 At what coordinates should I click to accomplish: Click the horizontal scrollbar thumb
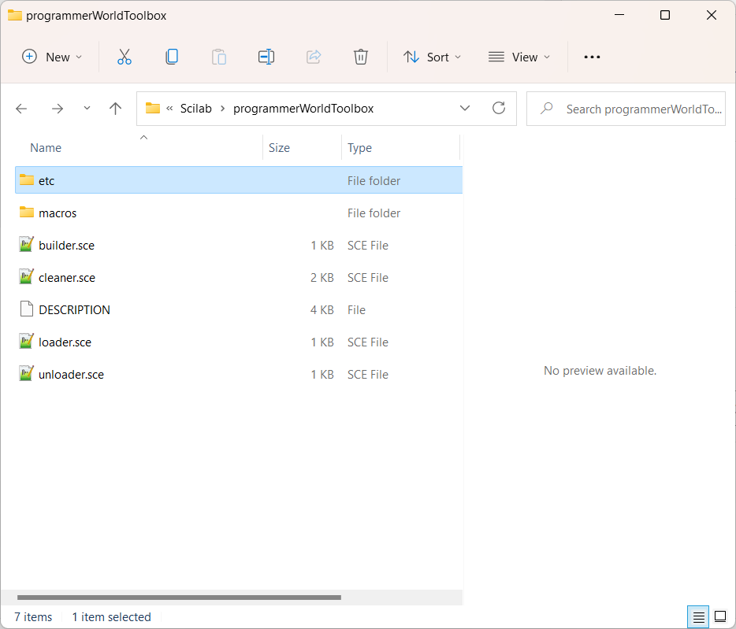179,597
